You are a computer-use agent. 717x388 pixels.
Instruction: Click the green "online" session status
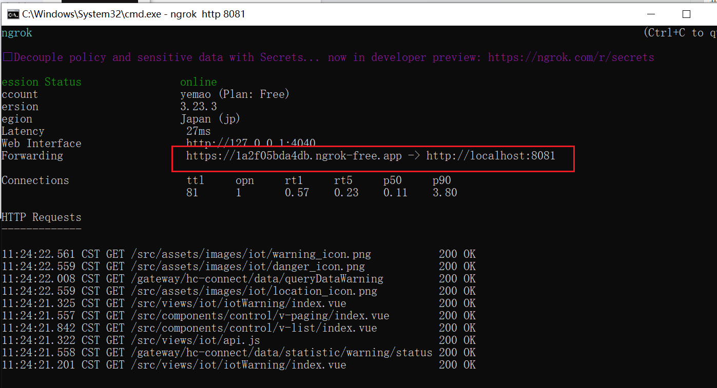click(198, 82)
